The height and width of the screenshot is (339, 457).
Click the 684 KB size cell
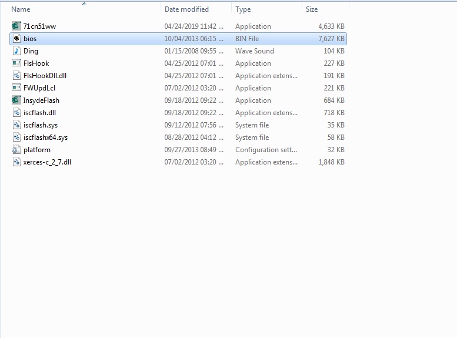pyautogui.click(x=334, y=100)
